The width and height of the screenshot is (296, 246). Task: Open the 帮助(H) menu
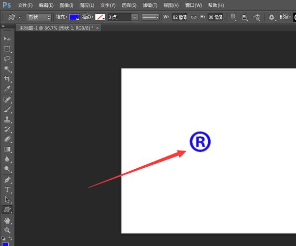(x=216, y=5)
